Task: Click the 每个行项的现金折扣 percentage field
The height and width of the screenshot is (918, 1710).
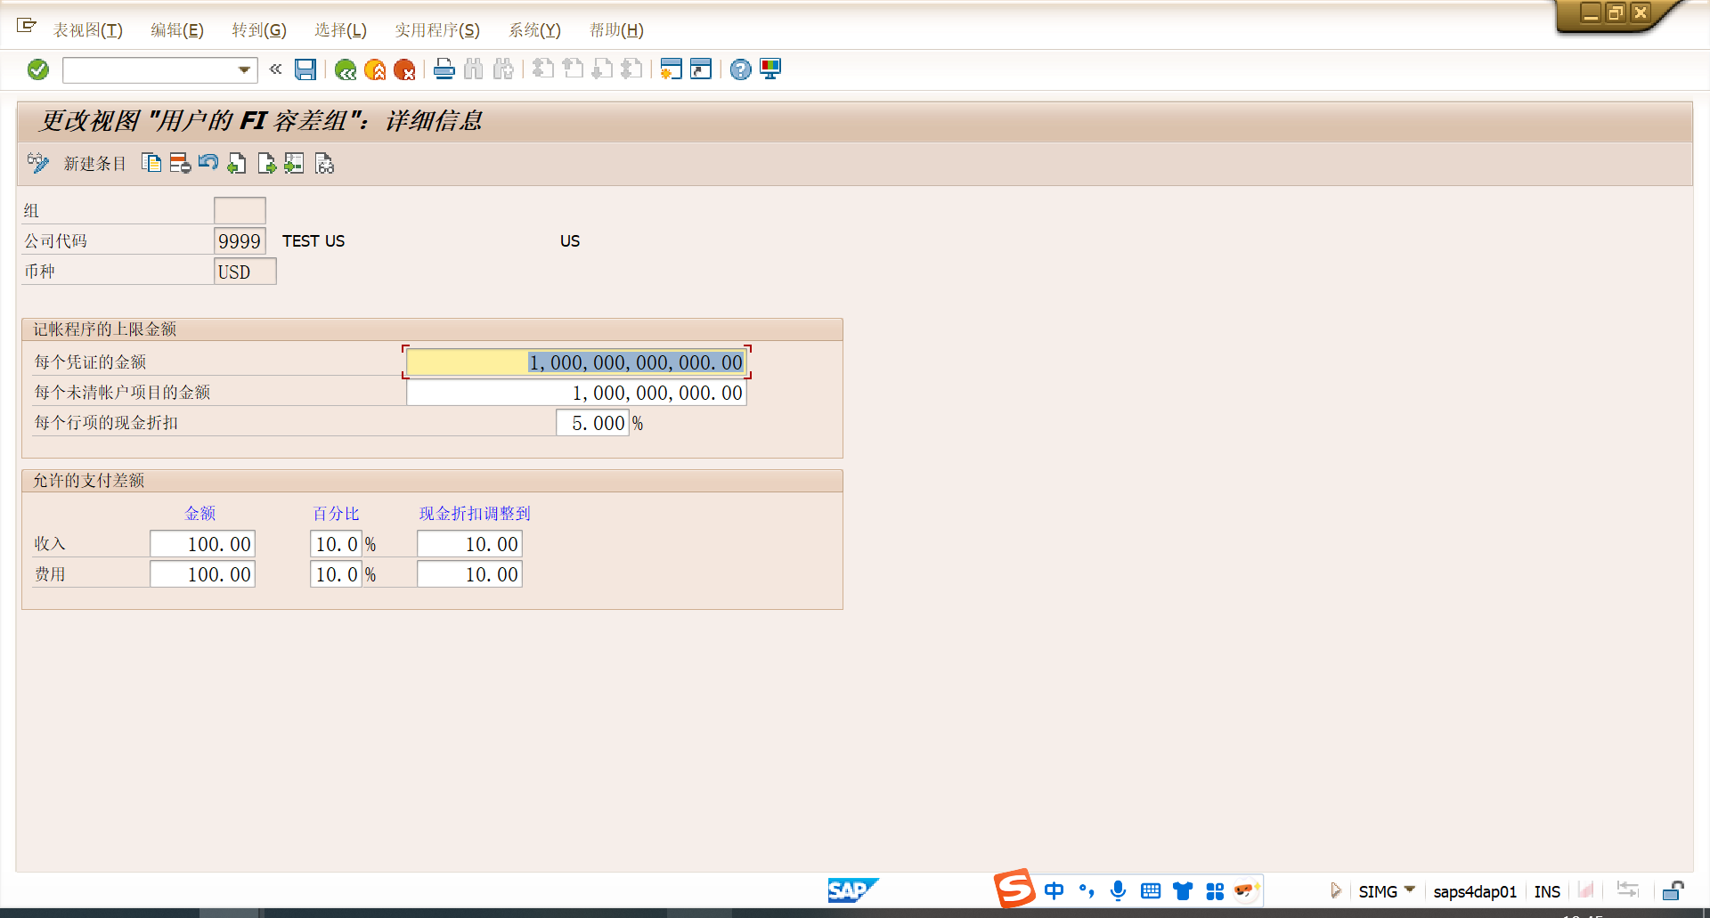Action: pyautogui.click(x=593, y=423)
